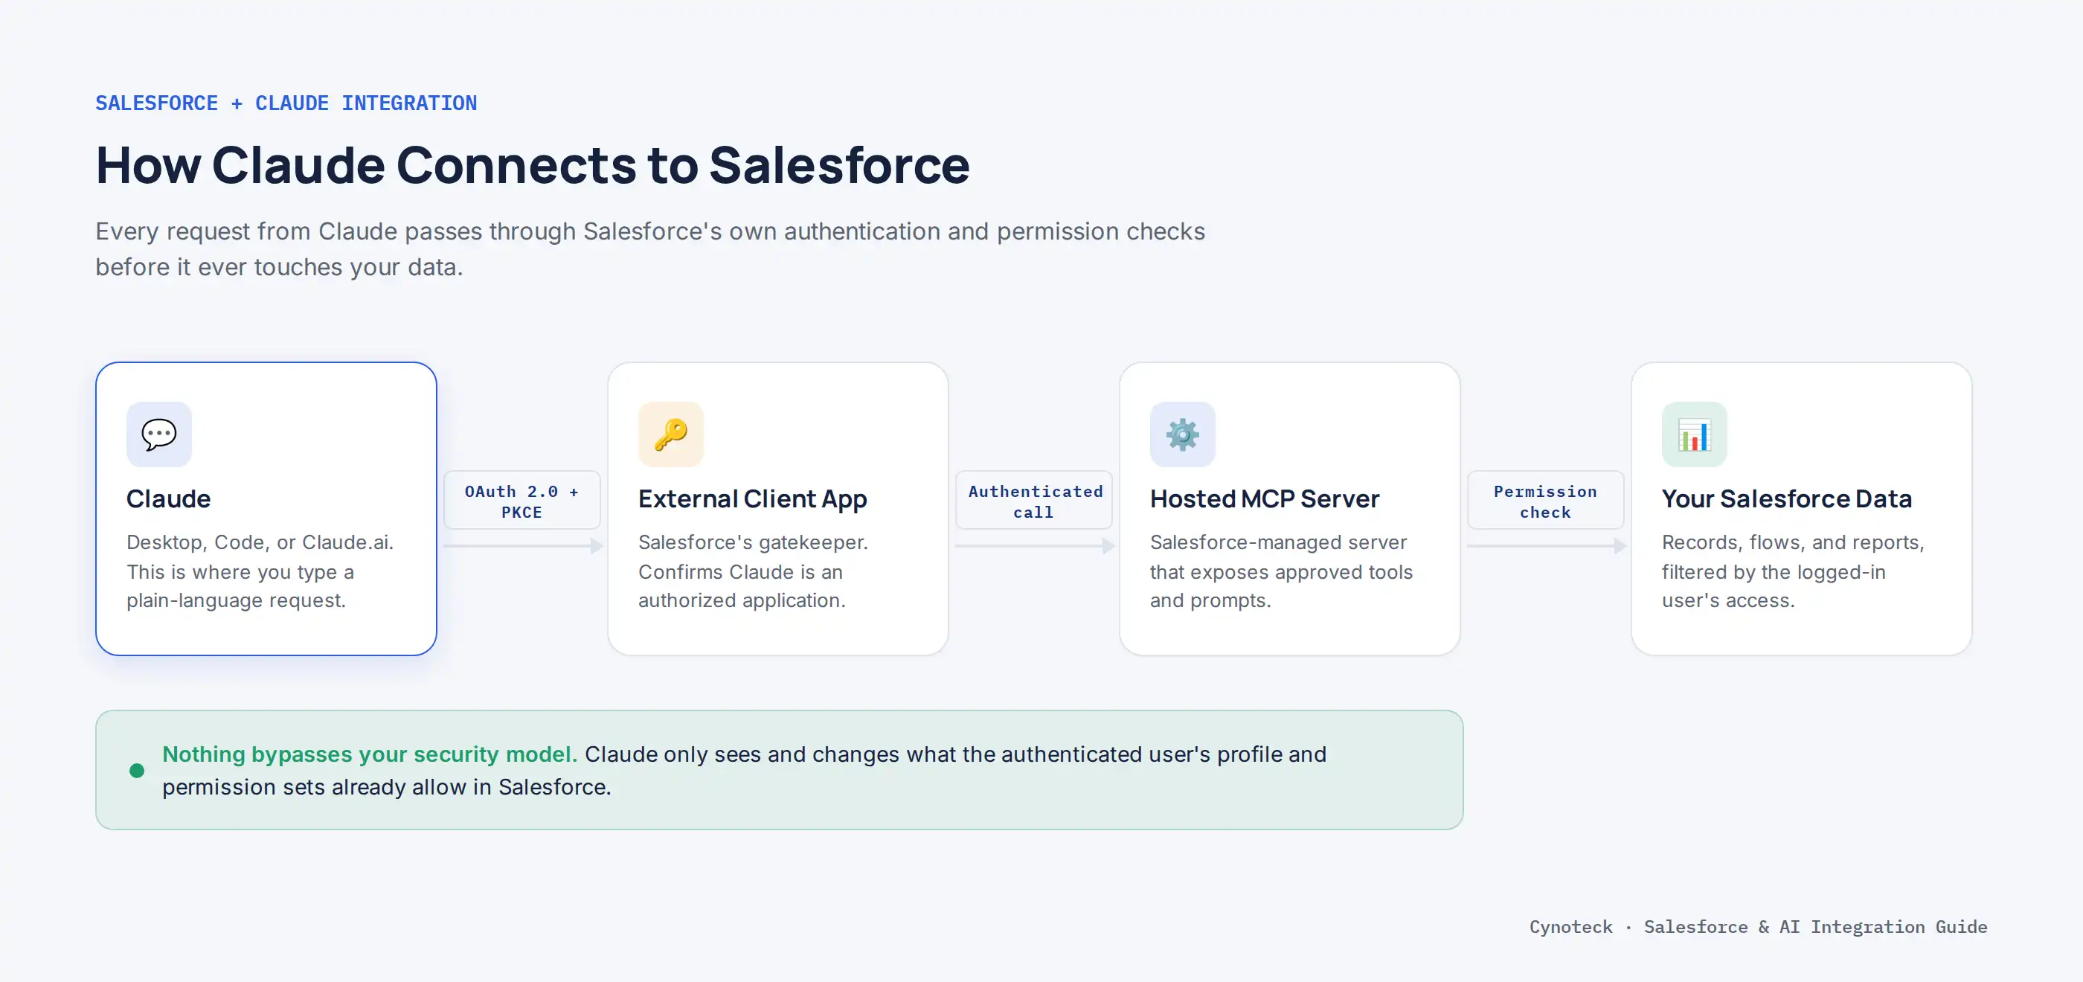Click the speech bubble icon on Claude card
This screenshot has height=982, width=2083.
[x=158, y=434]
